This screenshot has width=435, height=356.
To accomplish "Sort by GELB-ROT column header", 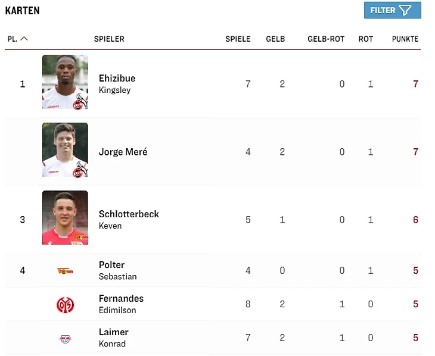I will tap(326, 39).
